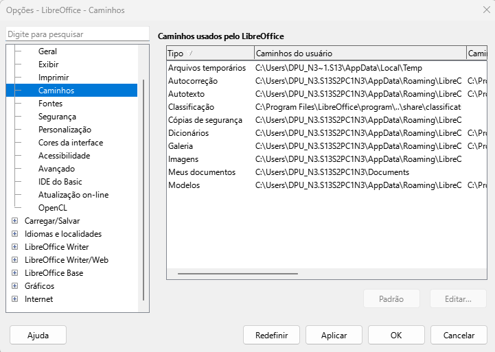
Task: Expand the LibreOffice Base node
Action: point(14,273)
